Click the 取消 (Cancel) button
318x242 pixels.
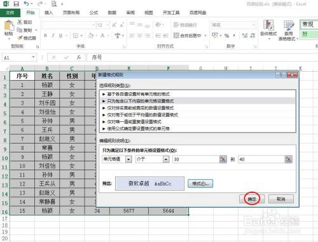point(281,199)
